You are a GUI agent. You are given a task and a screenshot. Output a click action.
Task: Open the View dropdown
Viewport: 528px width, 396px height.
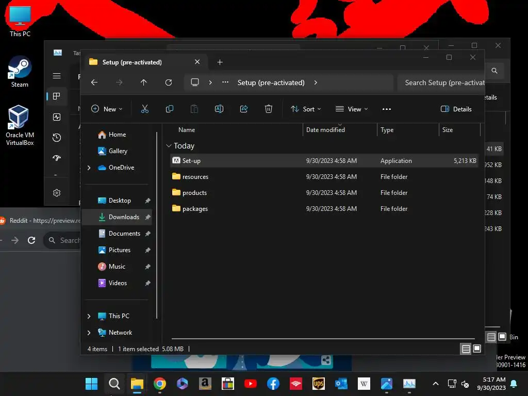tap(352, 109)
